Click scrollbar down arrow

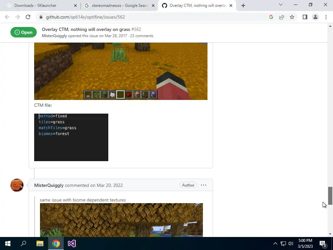(330, 234)
